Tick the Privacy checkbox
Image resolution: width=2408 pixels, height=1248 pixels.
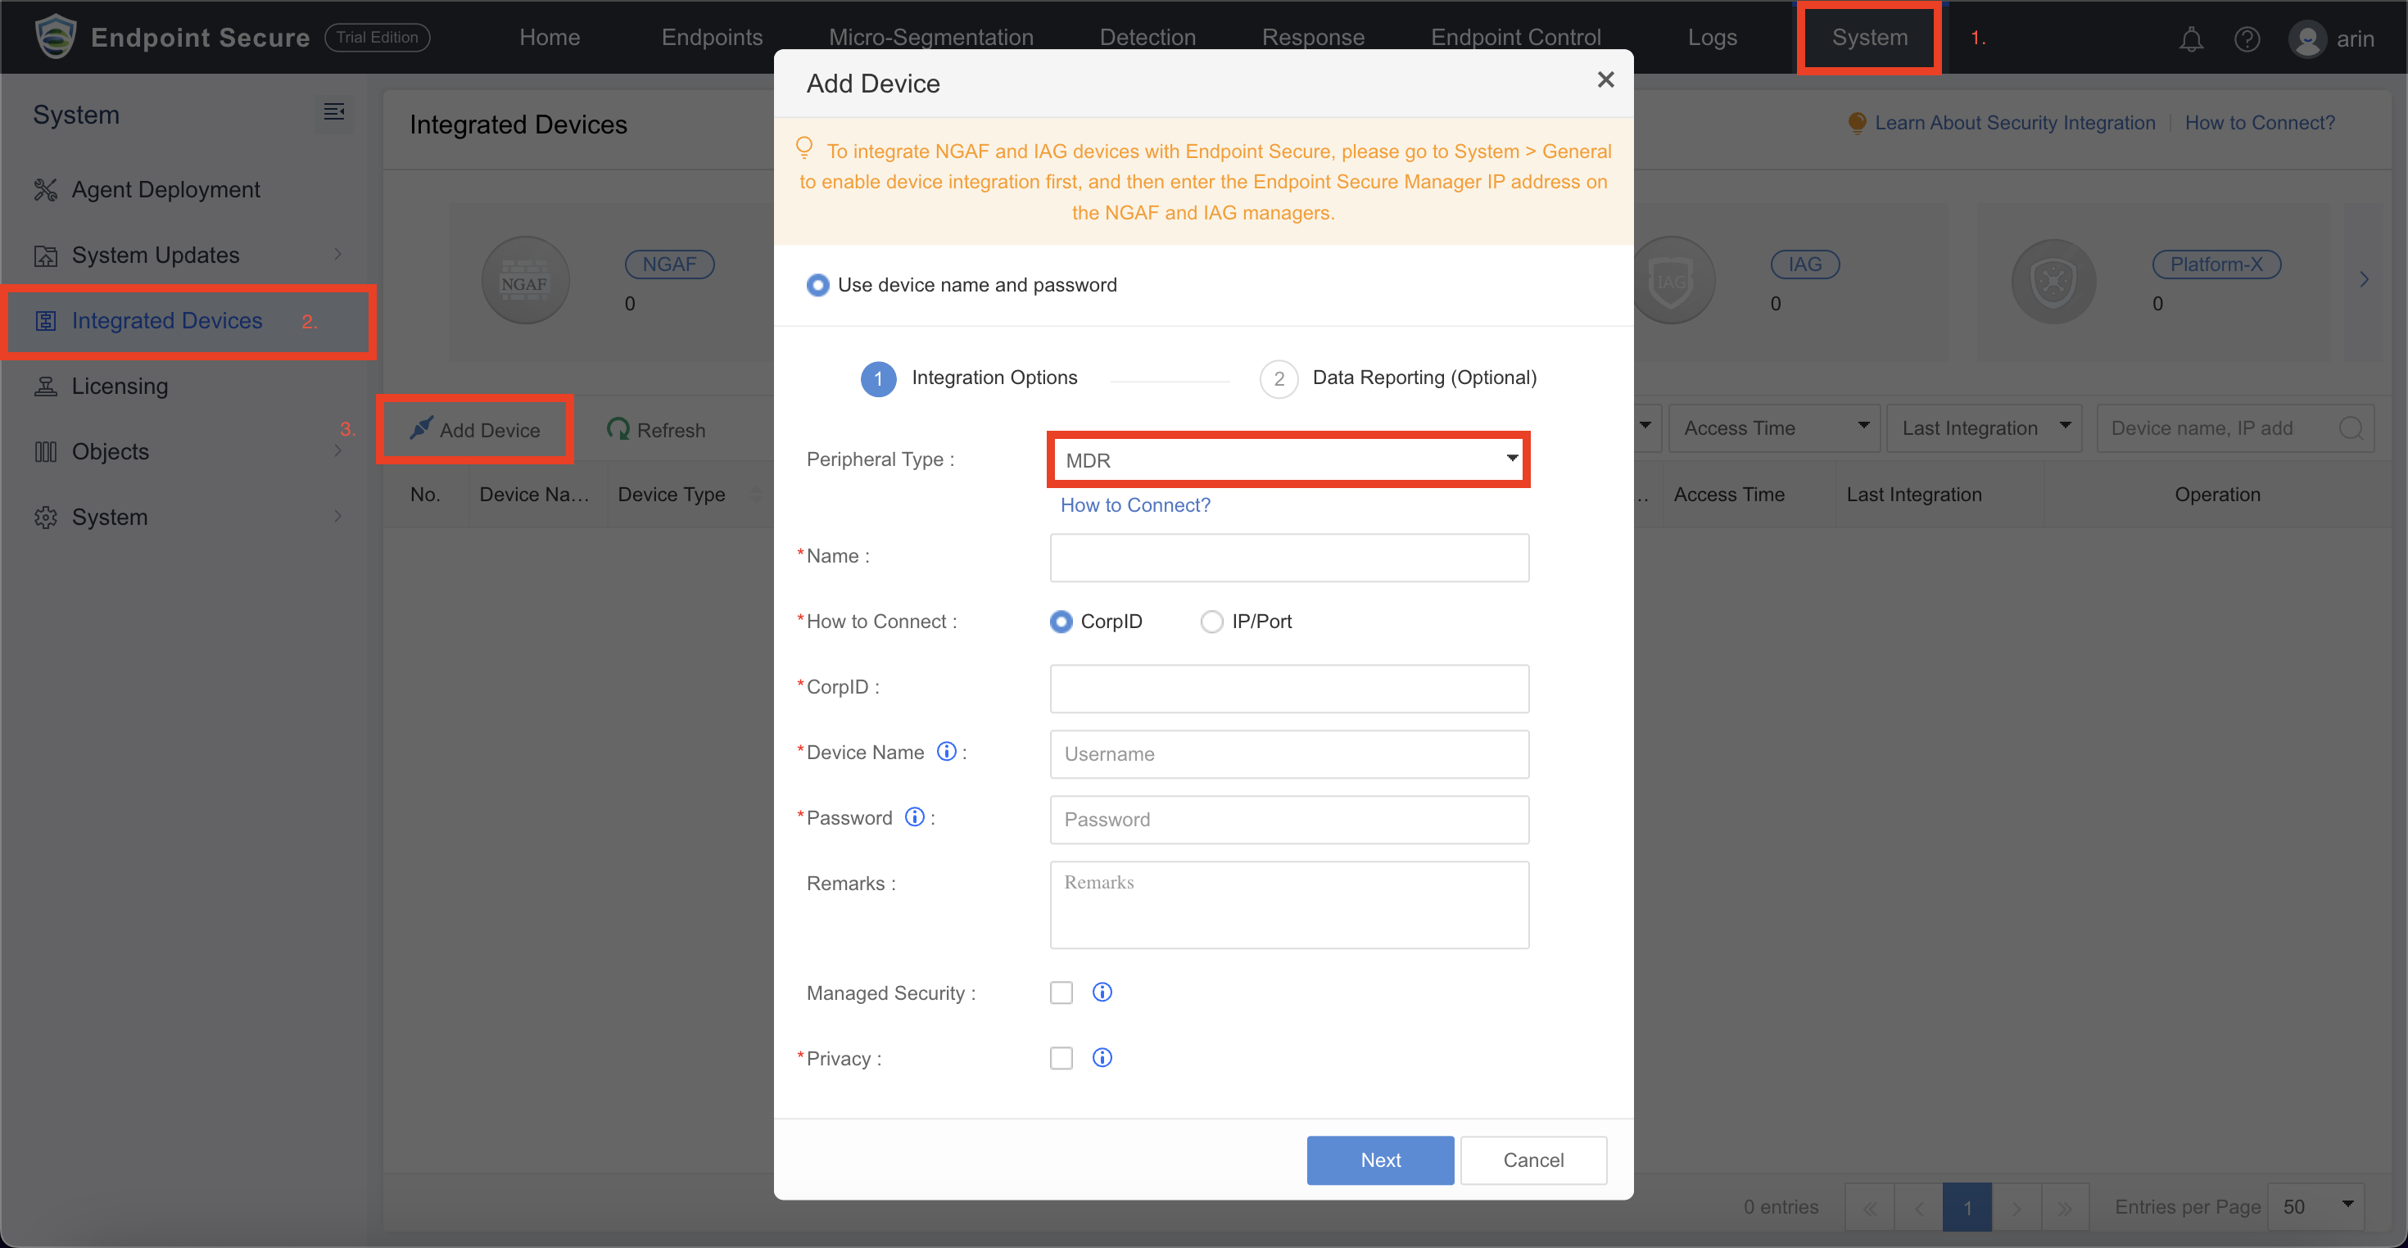[x=1061, y=1057]
